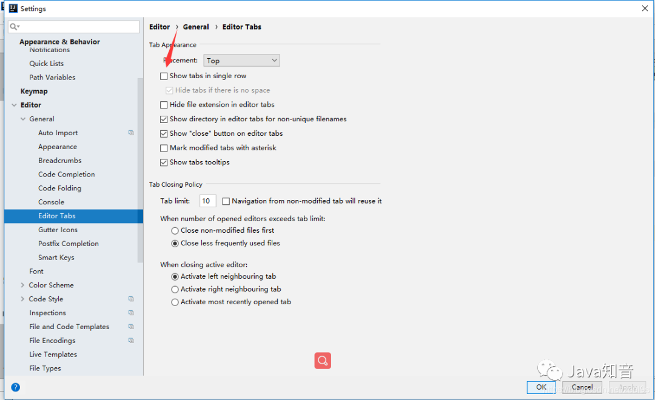Click the help question mark icon

pyautogui.click(x=15, y=387)
